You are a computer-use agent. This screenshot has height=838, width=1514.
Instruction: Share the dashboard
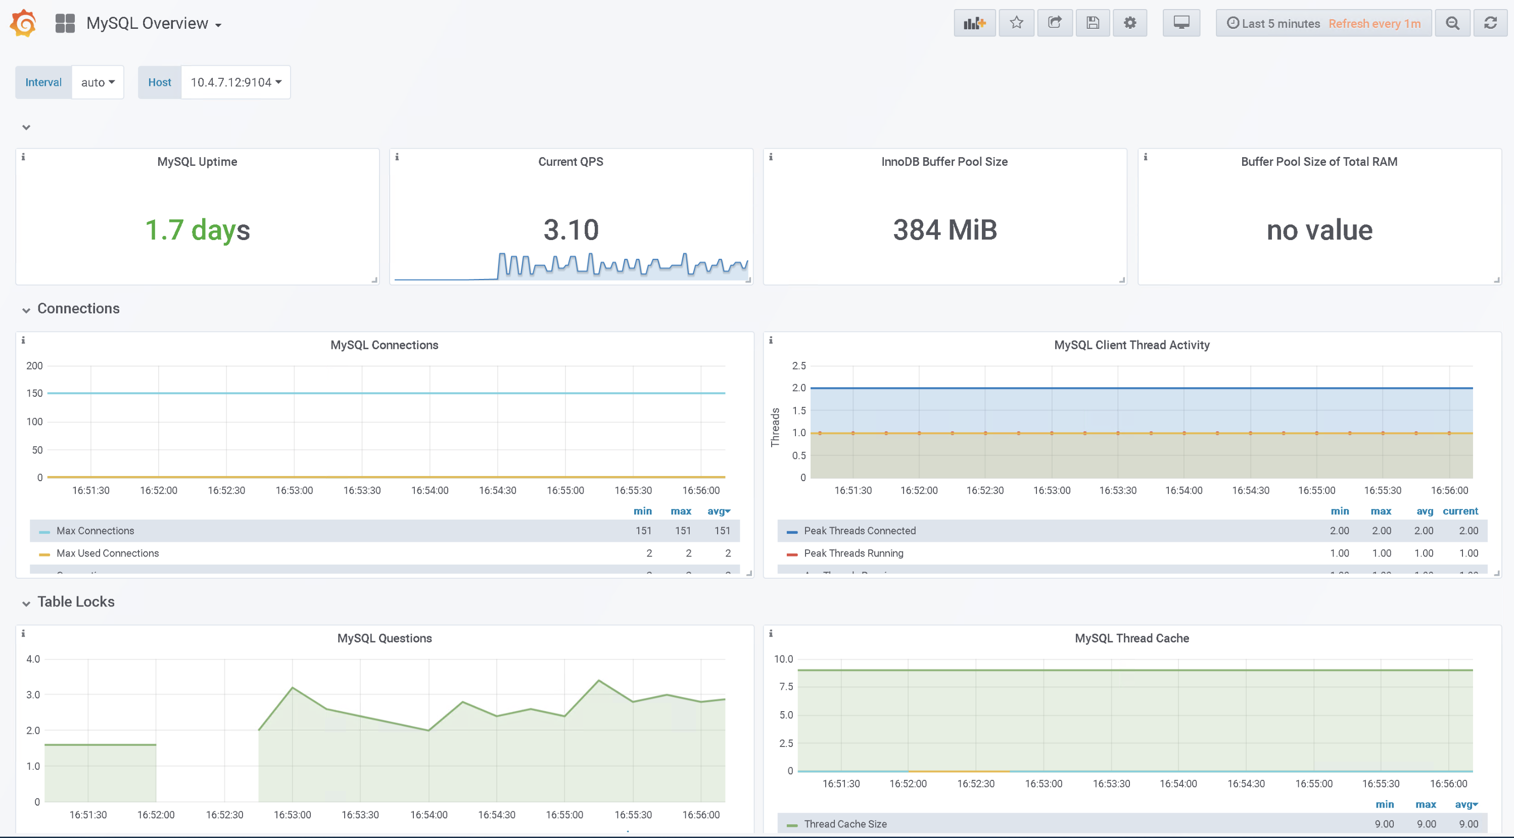[x=1054, y=24]
